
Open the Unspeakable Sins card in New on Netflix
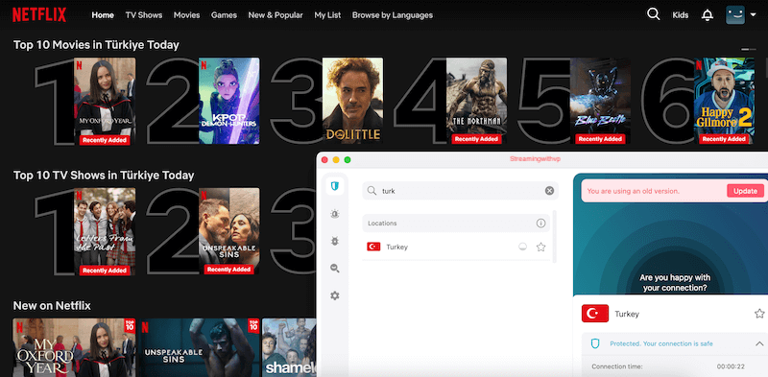point(199,347)
